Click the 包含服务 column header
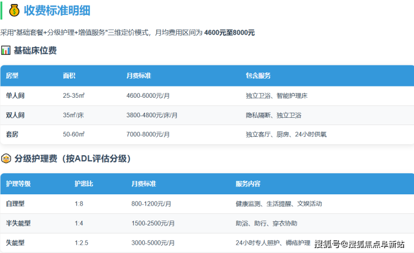Image resolution: width=414 pixels, height=253 pixels. (258, 75)
